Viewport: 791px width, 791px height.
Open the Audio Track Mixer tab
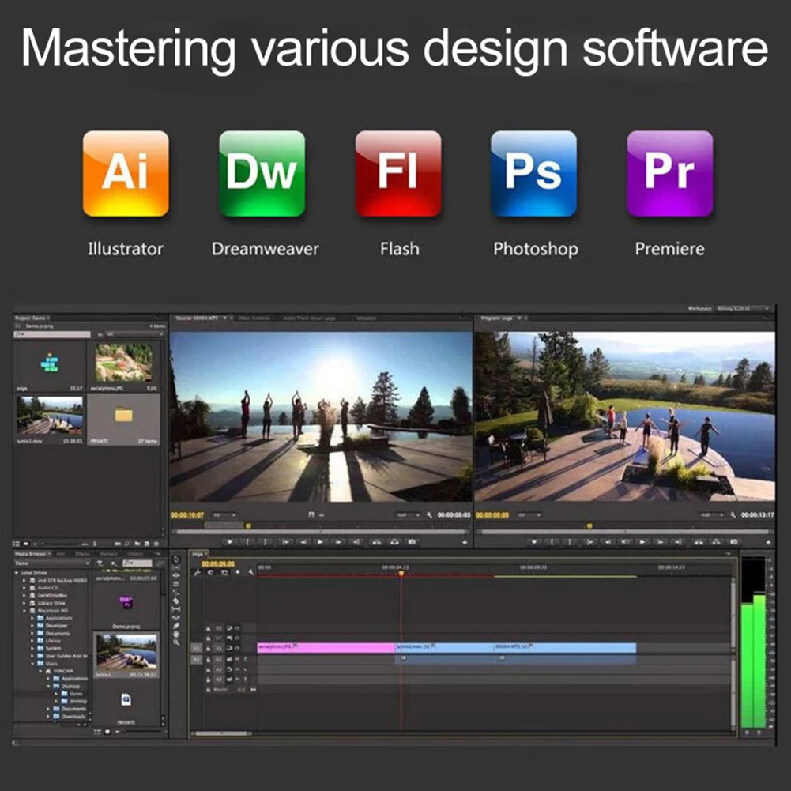coord(309,318)
